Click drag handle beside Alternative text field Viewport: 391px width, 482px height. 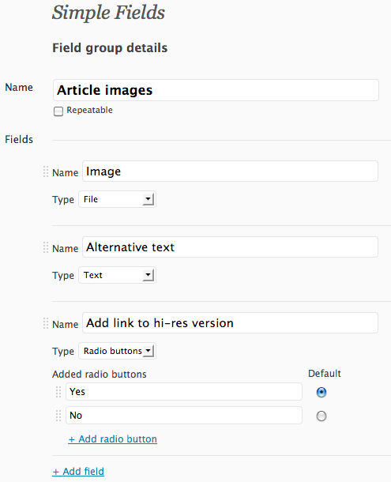coord(46,247)
